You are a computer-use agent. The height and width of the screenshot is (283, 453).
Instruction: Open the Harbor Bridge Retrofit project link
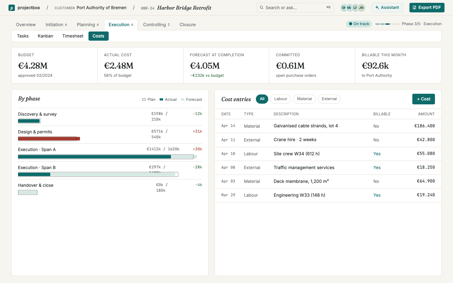tap(184, 8)
